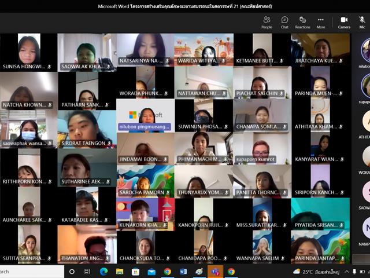
Task: Open the Microsoft Store taskbar icon
Action: [135, 272]
